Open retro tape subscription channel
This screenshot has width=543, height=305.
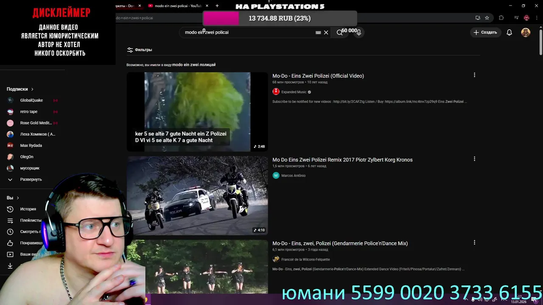pos(29,112)
